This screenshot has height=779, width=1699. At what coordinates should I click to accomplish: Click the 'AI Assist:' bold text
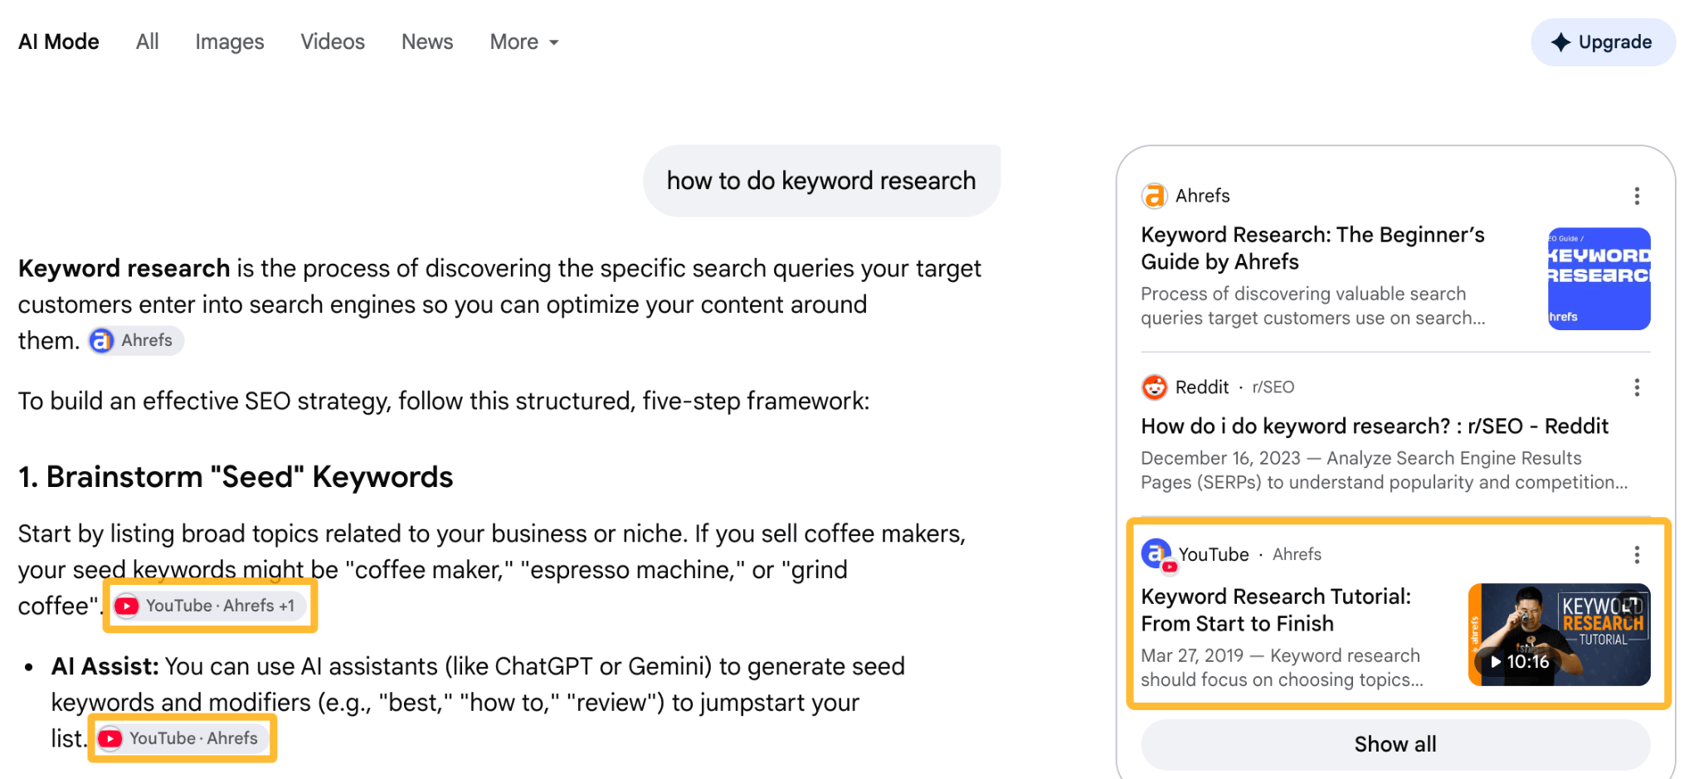(x=105, y=667)
